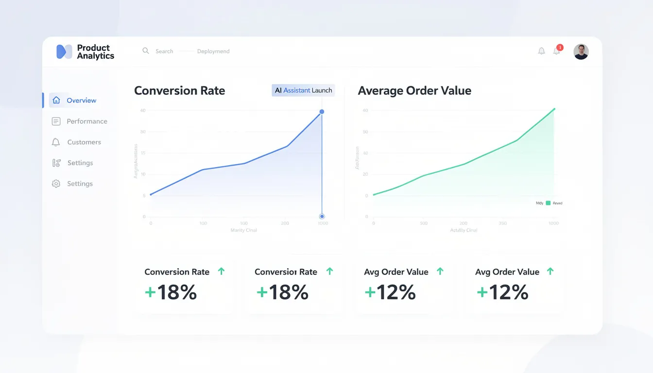Screen dimensions: 653x373
Task: Select the Overview home icon
Action: pyautogui.click(x=56, y=100)
